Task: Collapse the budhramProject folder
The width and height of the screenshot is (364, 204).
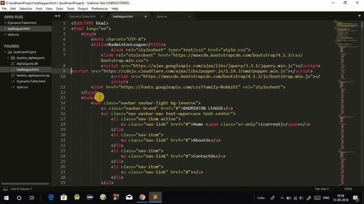Action: (x=5, y=52)
